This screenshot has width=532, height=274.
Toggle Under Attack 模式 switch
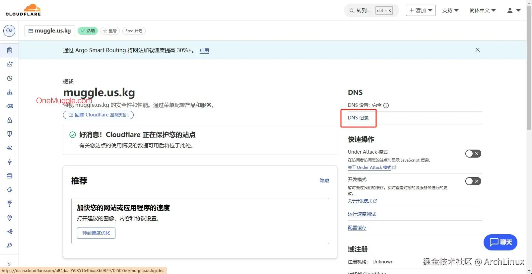pyautogui.click(x=473, y=154)
